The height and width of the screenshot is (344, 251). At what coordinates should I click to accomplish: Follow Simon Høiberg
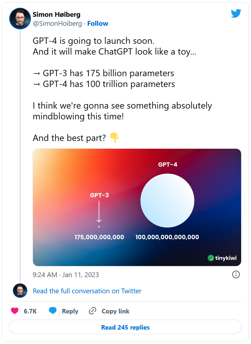pyautogui.click(x=98, y=23)
